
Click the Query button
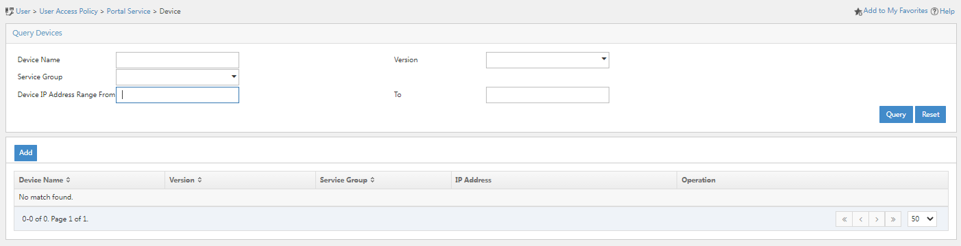coord(896,115)
